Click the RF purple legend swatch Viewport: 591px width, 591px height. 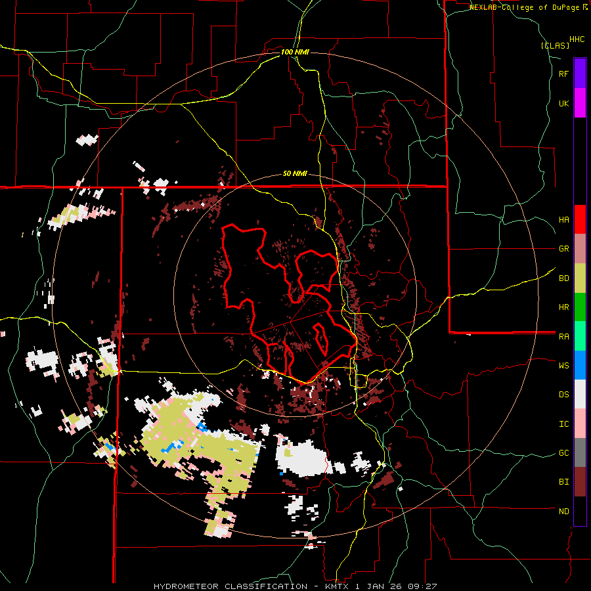pos(580,74)
